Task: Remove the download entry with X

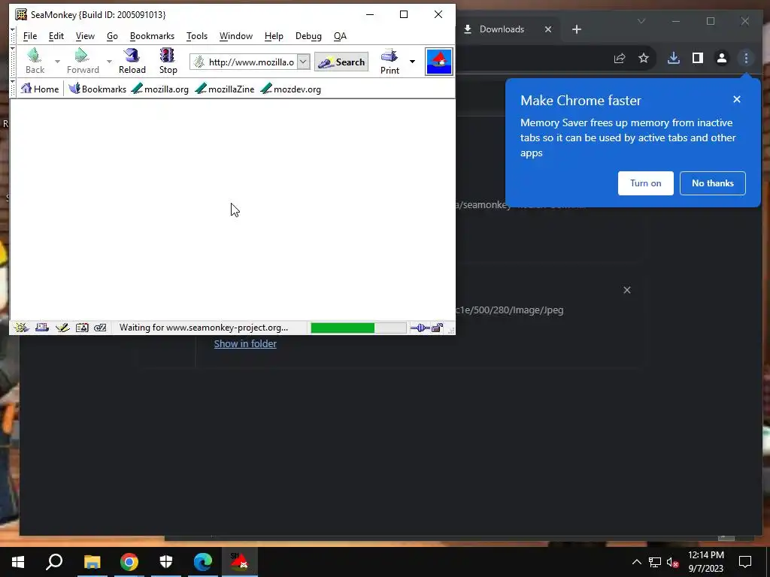Action: [x=627, y=290]
